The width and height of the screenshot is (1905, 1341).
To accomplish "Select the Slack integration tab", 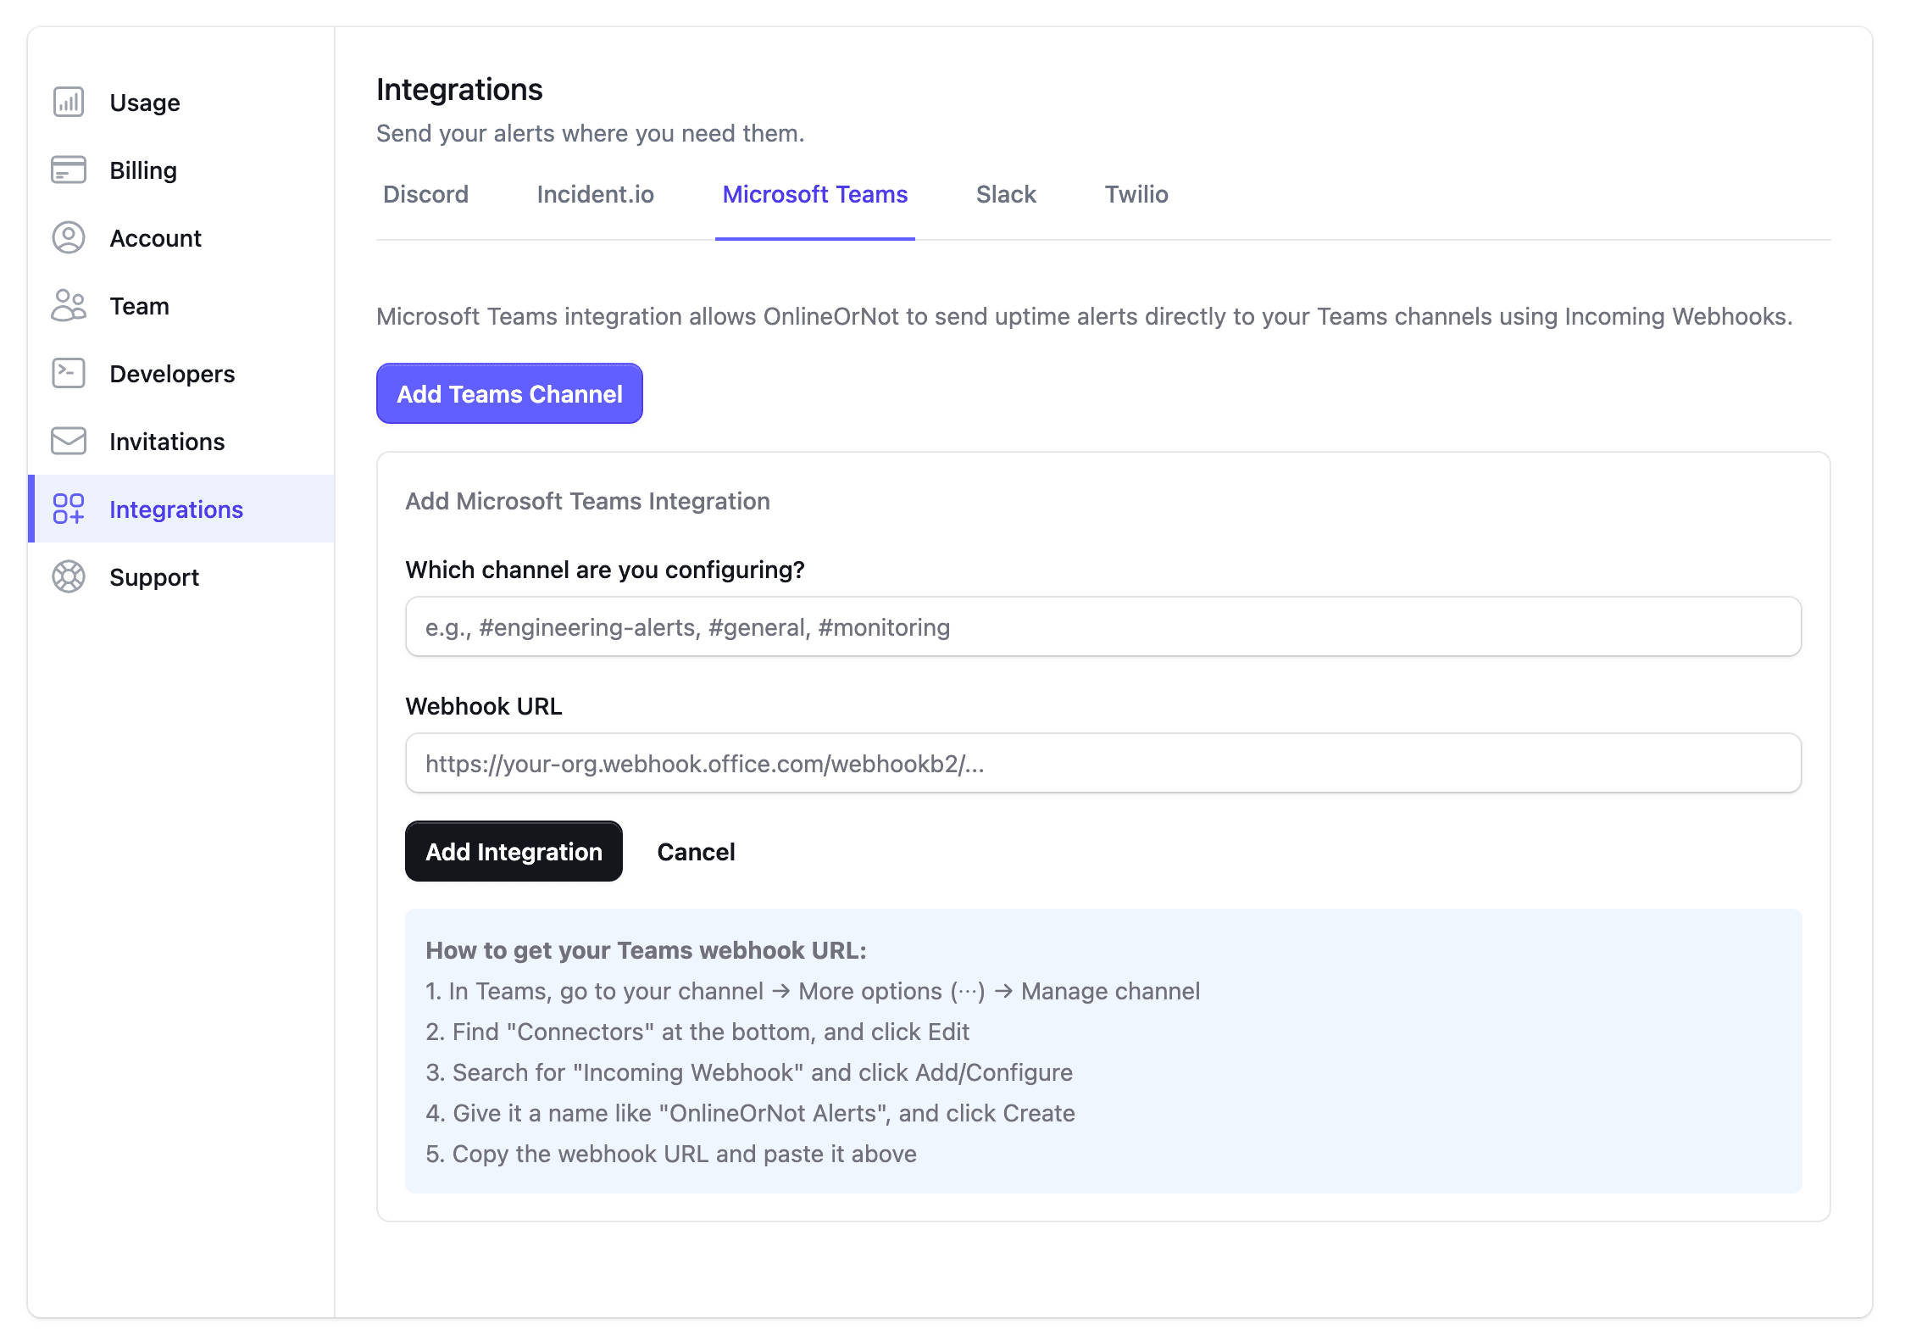I will pos(1005,194).
